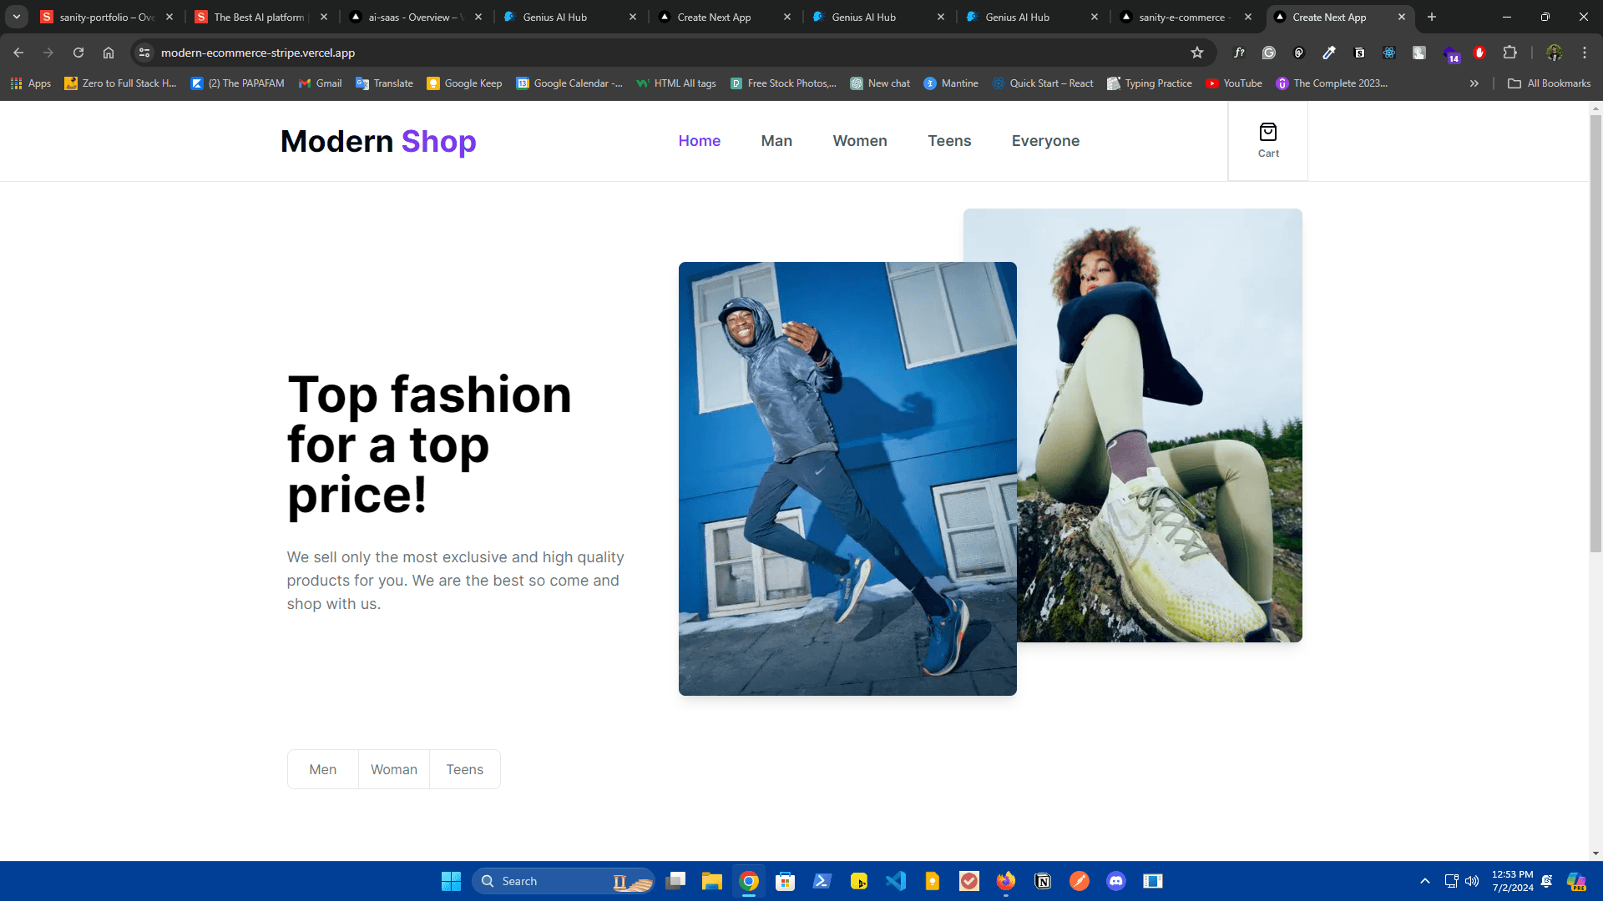Open File Explorer from taskbar
This screenshot has height=901, width=1603.
click(x=711, y=881)
